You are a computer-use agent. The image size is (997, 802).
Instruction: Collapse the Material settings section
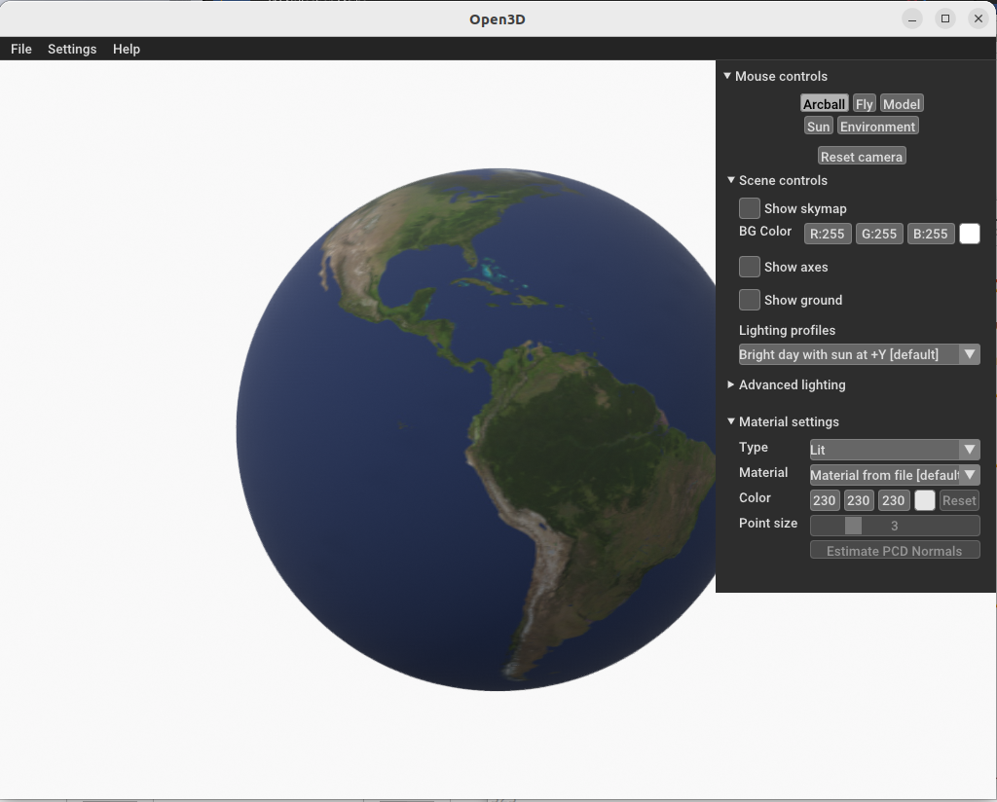(731, 421)
